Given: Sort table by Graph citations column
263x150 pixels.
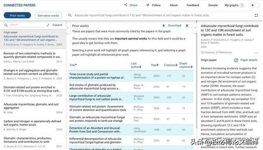Looking at the screenshot, I should tap(186, 65).
